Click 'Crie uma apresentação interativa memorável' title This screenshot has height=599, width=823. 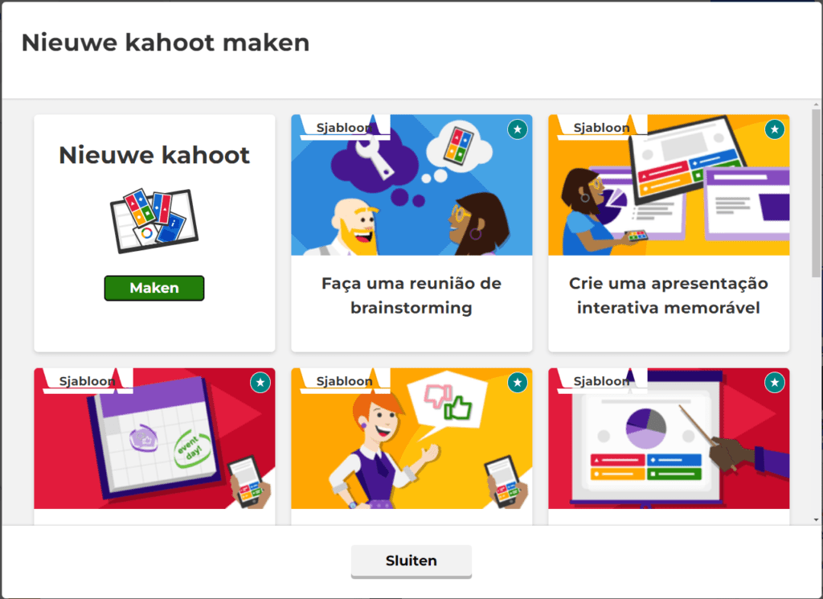click(x=669, y=296)
